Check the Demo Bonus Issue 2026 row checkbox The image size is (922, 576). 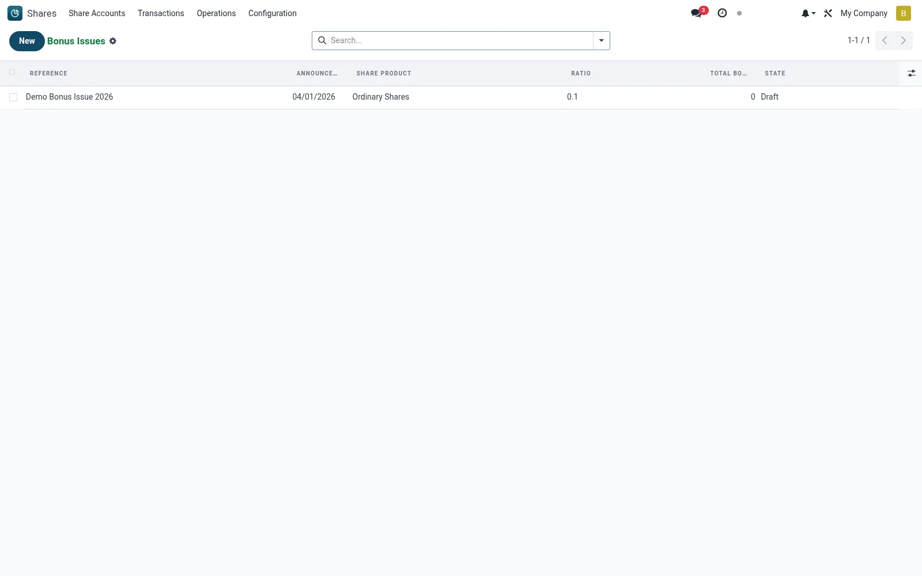coord(13,97)
